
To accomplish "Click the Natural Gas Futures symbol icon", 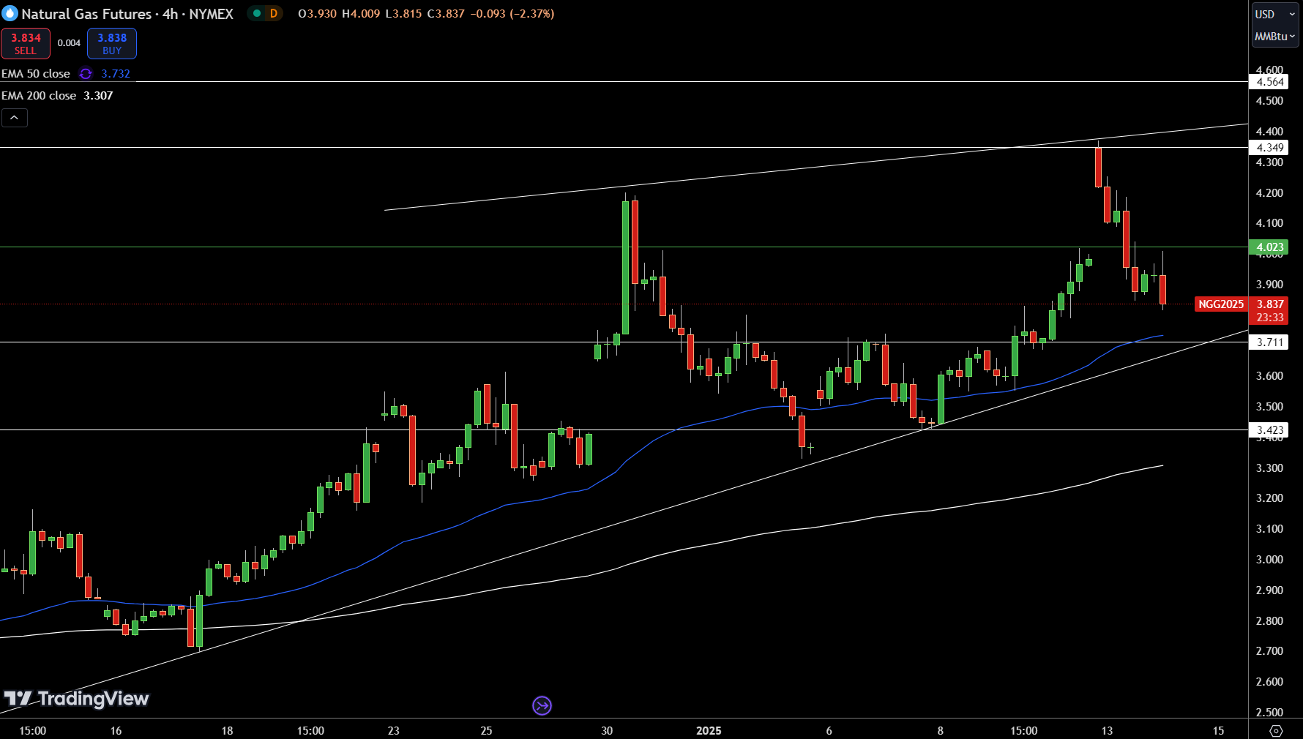I will point(10,13).
